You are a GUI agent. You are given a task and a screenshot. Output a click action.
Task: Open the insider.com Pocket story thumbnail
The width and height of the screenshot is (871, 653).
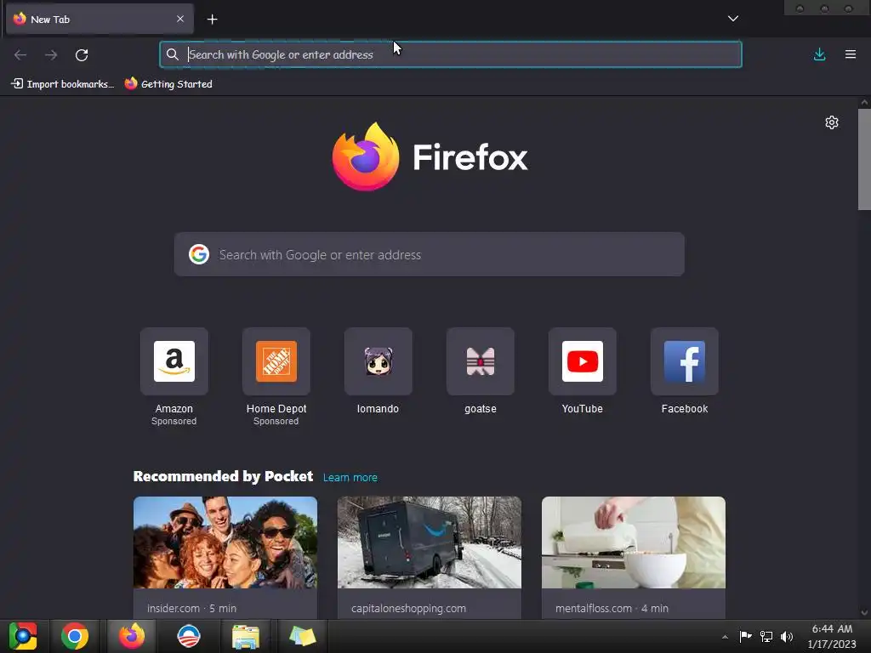[225, 542]
